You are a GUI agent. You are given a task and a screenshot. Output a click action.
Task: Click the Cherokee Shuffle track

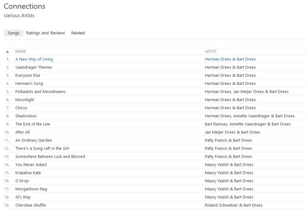point(31,205)
